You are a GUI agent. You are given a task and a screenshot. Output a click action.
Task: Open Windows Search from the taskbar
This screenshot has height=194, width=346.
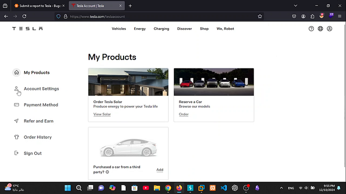tap(79, 188)
